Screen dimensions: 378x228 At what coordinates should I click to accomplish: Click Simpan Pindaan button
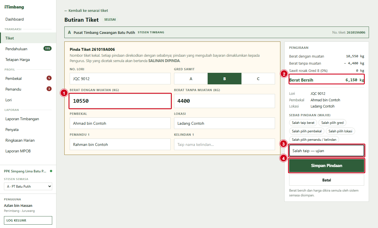tap(327, 166)
